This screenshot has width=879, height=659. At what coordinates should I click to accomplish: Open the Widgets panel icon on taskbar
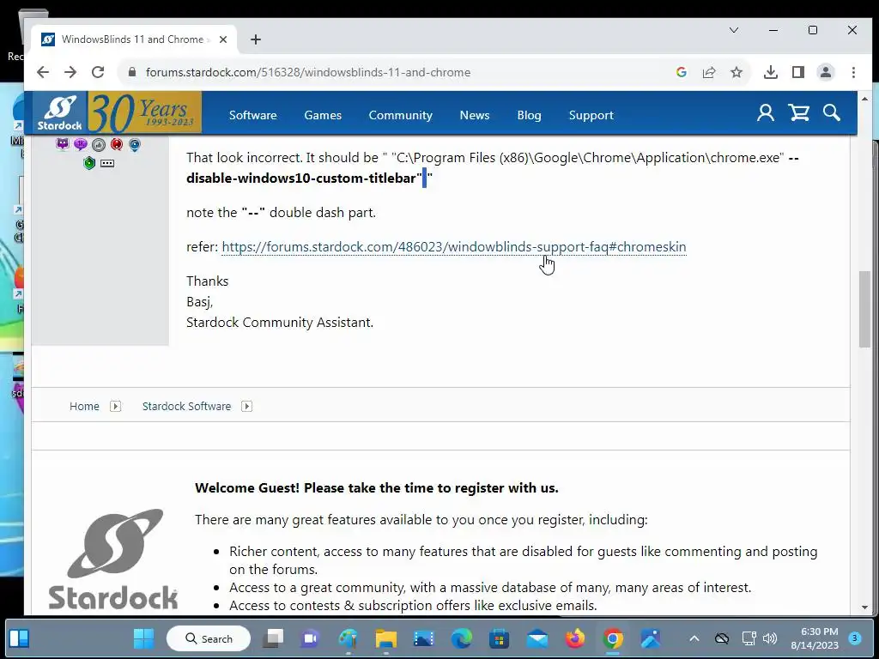[19, 638]
